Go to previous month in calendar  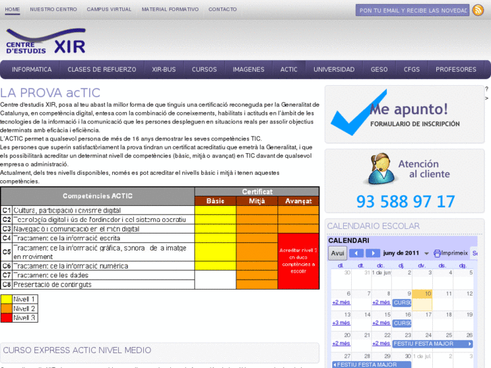[357, 253]
